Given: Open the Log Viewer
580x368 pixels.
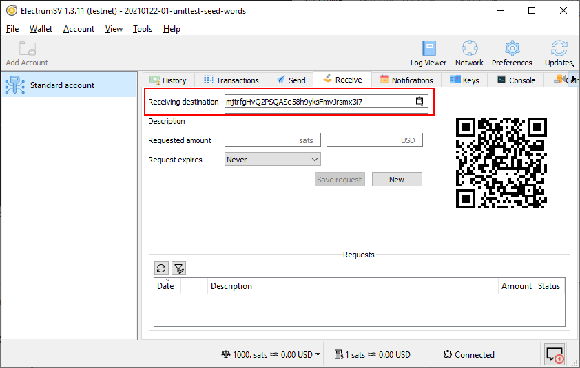Looking at the screenshot, I should coord(428,54).
